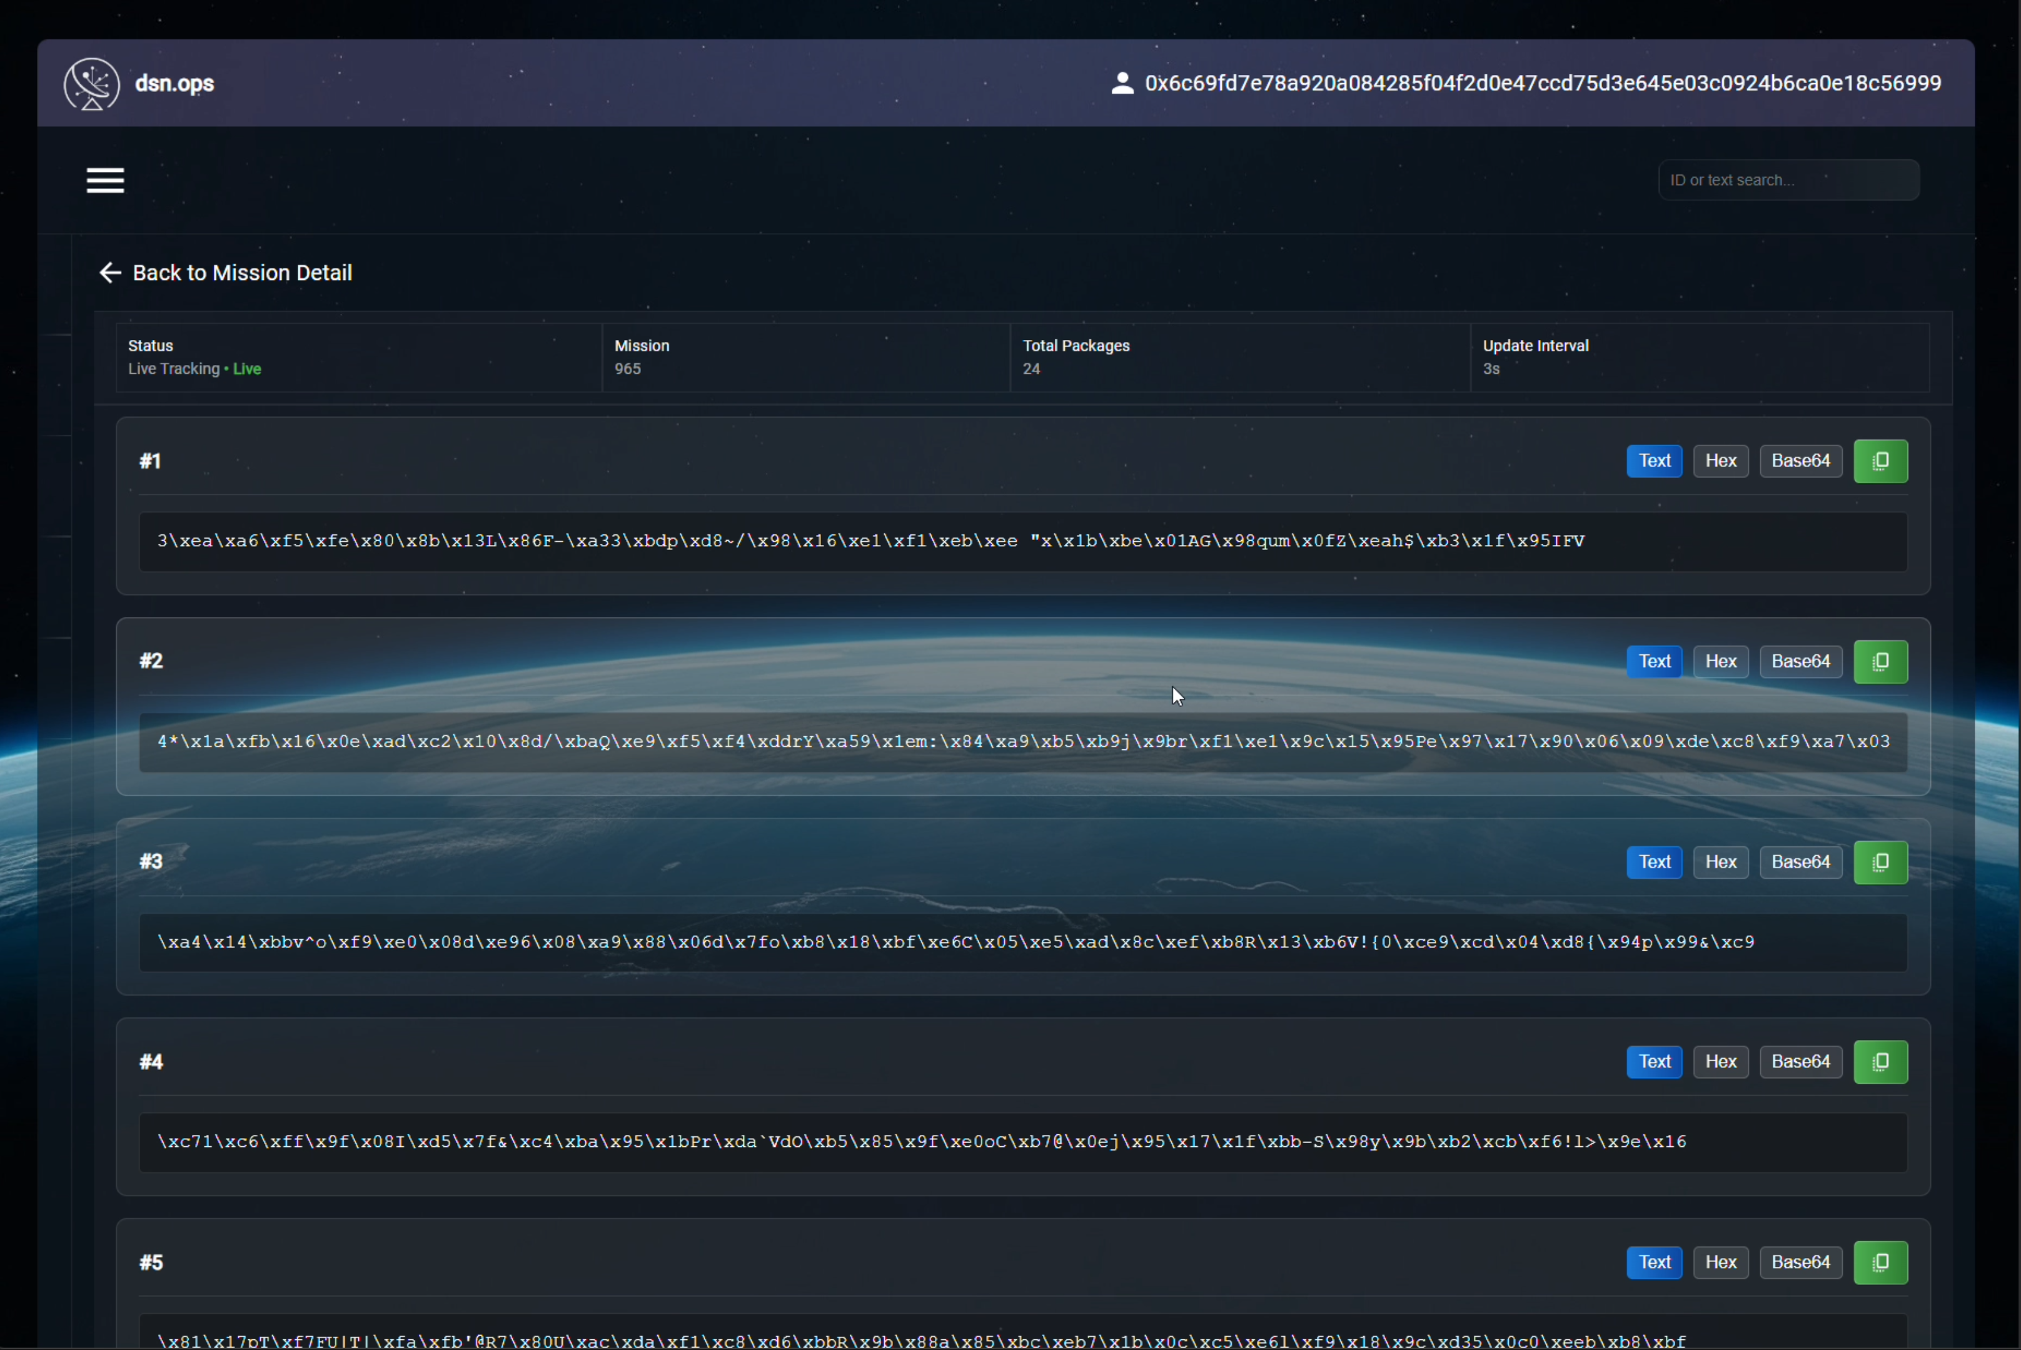Viewport: 2021px width, 1350px height.
Task: Select Text format for package #2
Action: [x=1654, y=662]
